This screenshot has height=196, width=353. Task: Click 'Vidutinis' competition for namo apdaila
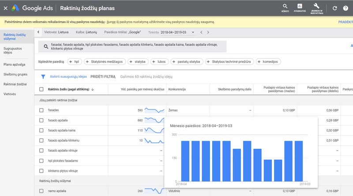tap(174, 191)
